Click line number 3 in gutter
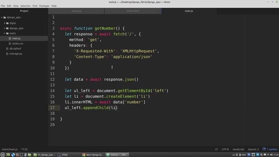 tap(53, 28)
